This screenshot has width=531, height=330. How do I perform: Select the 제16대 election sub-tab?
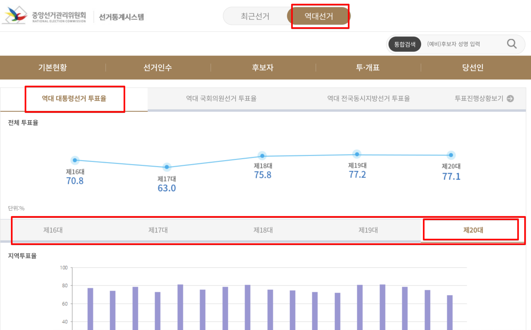53,230
